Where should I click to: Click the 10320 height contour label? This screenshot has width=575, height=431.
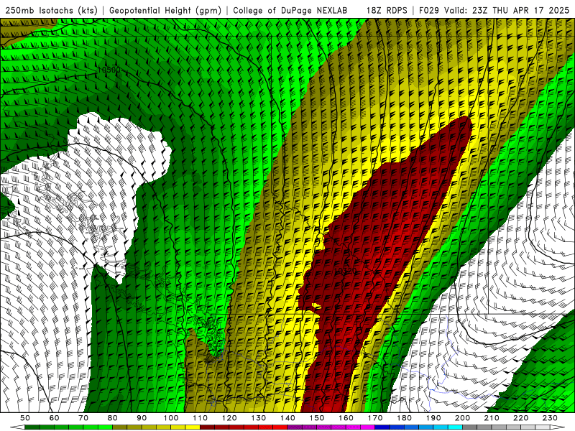[345, 272]
